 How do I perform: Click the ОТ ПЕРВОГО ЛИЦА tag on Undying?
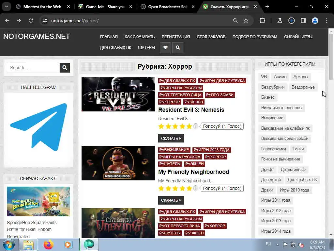tap(180, 226)
